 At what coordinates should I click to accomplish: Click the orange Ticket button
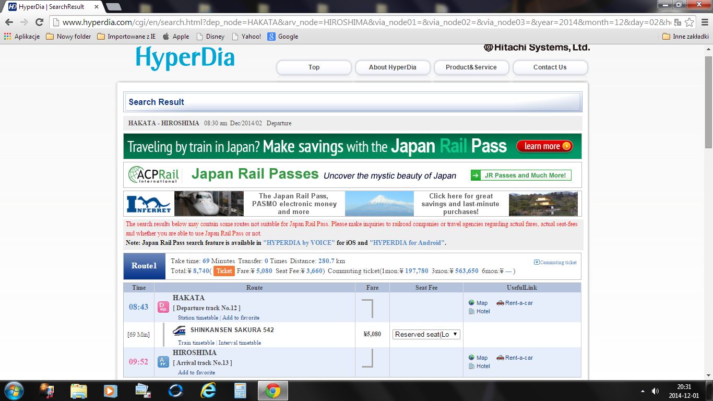[224, 271]
